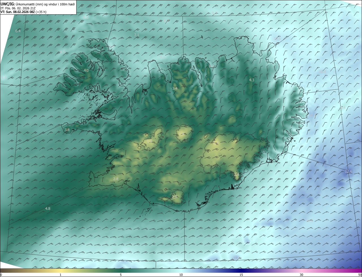Click the color scale tick label 1

coord(61,275)
